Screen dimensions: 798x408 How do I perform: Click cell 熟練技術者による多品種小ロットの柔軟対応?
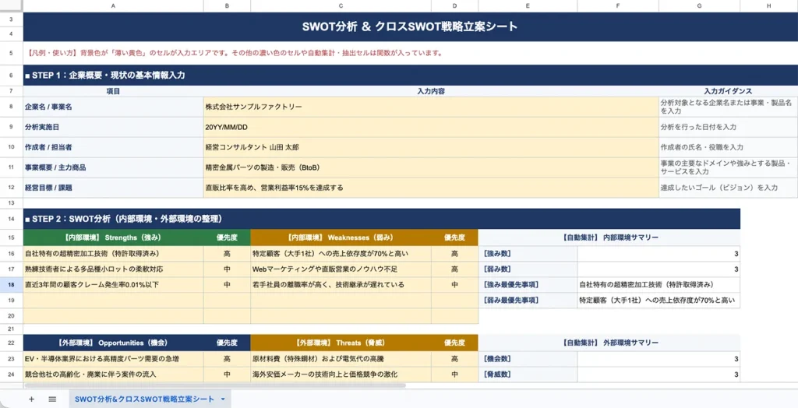(114, 269)
